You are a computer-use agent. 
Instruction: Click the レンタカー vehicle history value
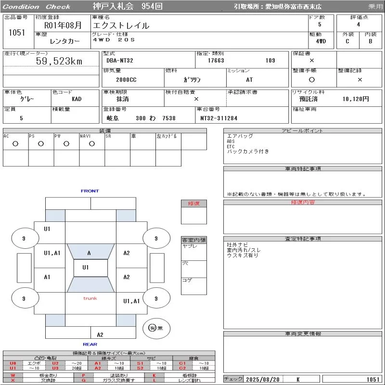pos(64,41)
